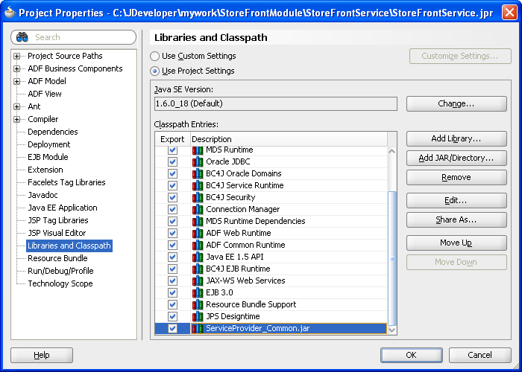
Task: Select Use Custom Settings radio button
Action: click(x=154, y=56)
